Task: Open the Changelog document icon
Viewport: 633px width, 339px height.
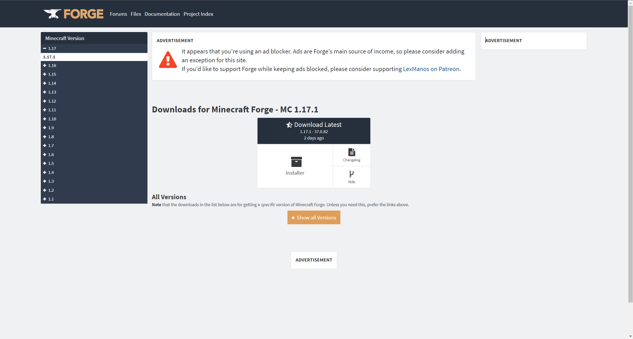Action: [x=351, y=152]
